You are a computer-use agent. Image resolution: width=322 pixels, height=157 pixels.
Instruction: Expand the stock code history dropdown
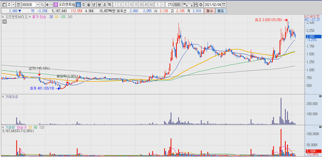coord(38,5)
